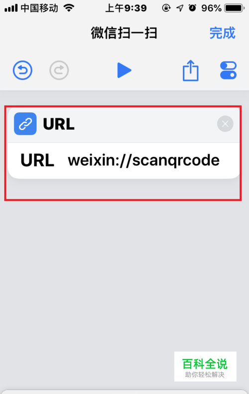Tap the undo arrow icon
The width and height of the screenshot is (249, 394).
coord(22,70)
